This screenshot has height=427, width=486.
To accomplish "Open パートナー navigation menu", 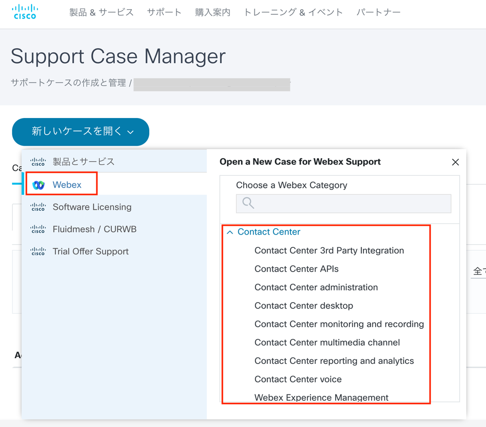I will (x=378, y=12).
